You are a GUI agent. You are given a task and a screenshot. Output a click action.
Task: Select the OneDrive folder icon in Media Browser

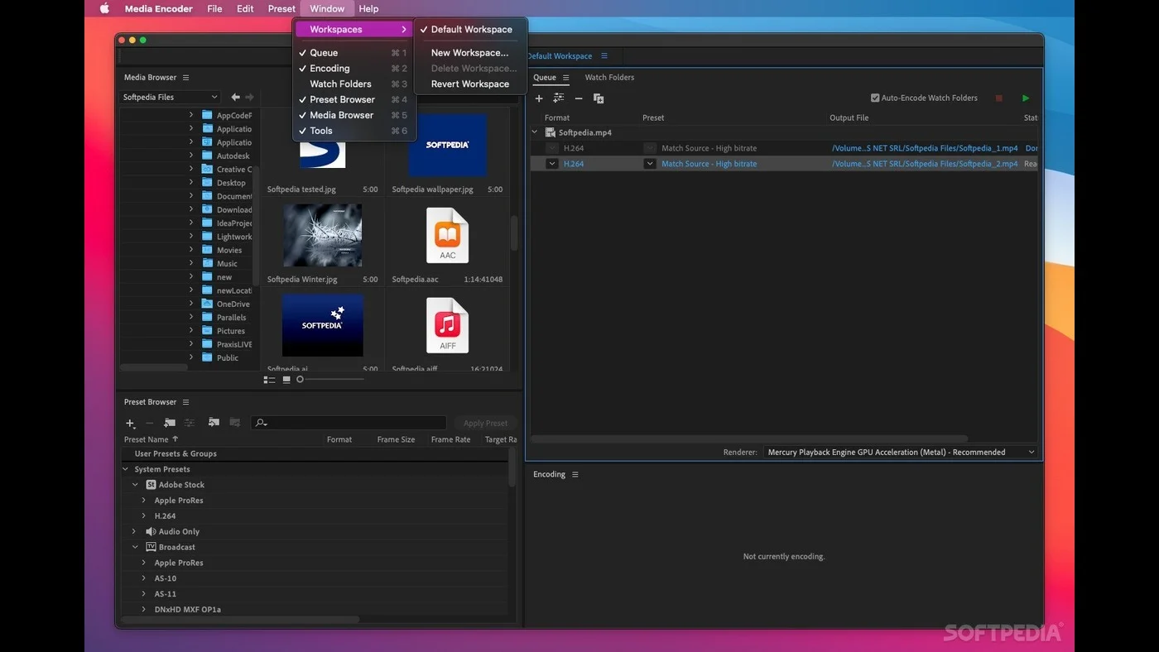207,304
